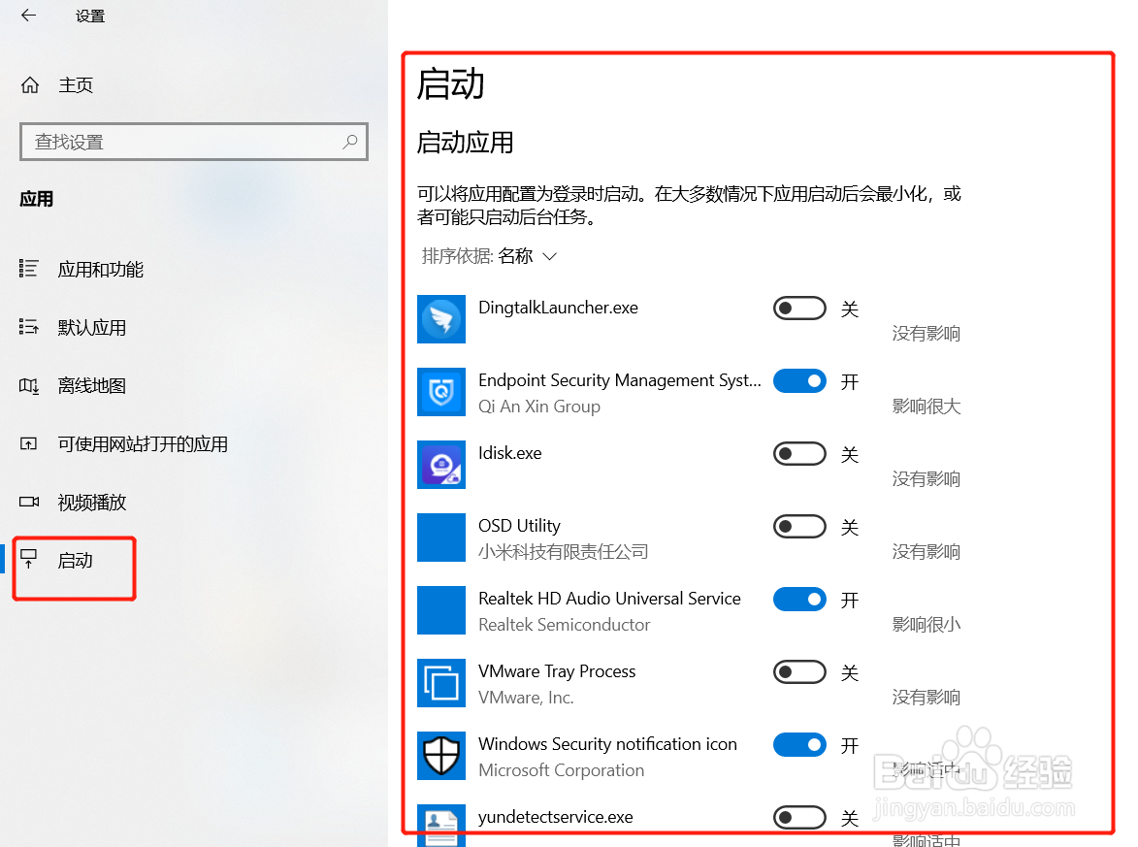Click the 启动应用 section heading

point(466,143)
